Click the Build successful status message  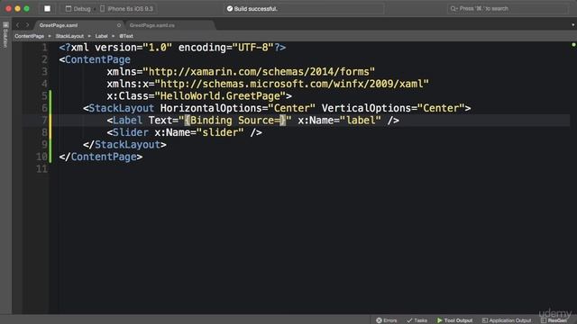255,9
